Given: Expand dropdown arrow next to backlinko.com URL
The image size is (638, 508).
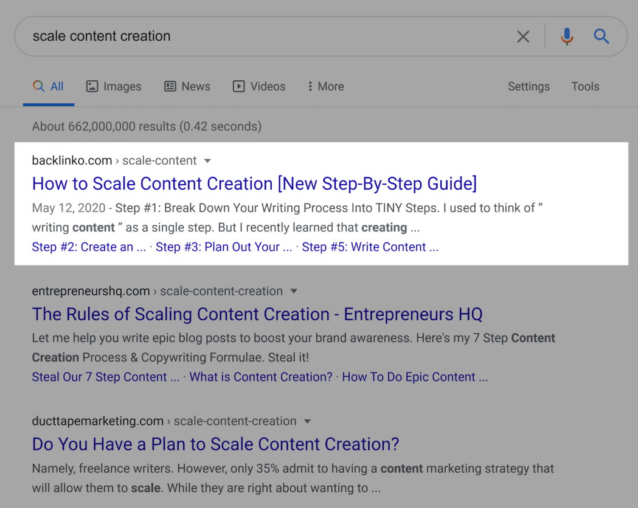Looking at the screenshot, I should (x=207, y=161).
